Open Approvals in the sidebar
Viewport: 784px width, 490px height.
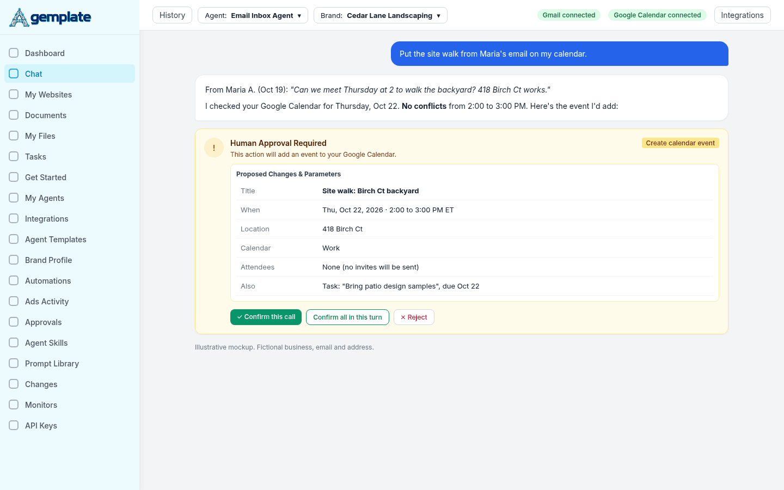[x=70, y=322]
